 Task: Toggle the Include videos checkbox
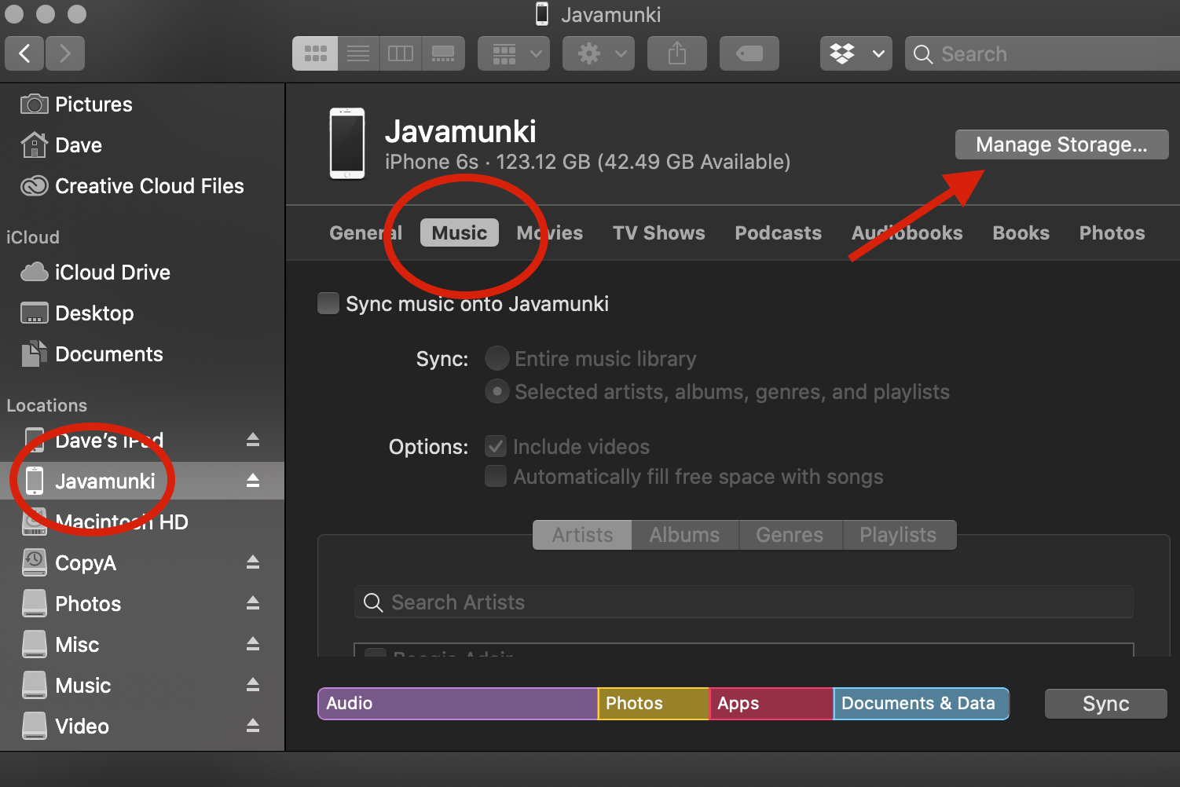(496, 446)
